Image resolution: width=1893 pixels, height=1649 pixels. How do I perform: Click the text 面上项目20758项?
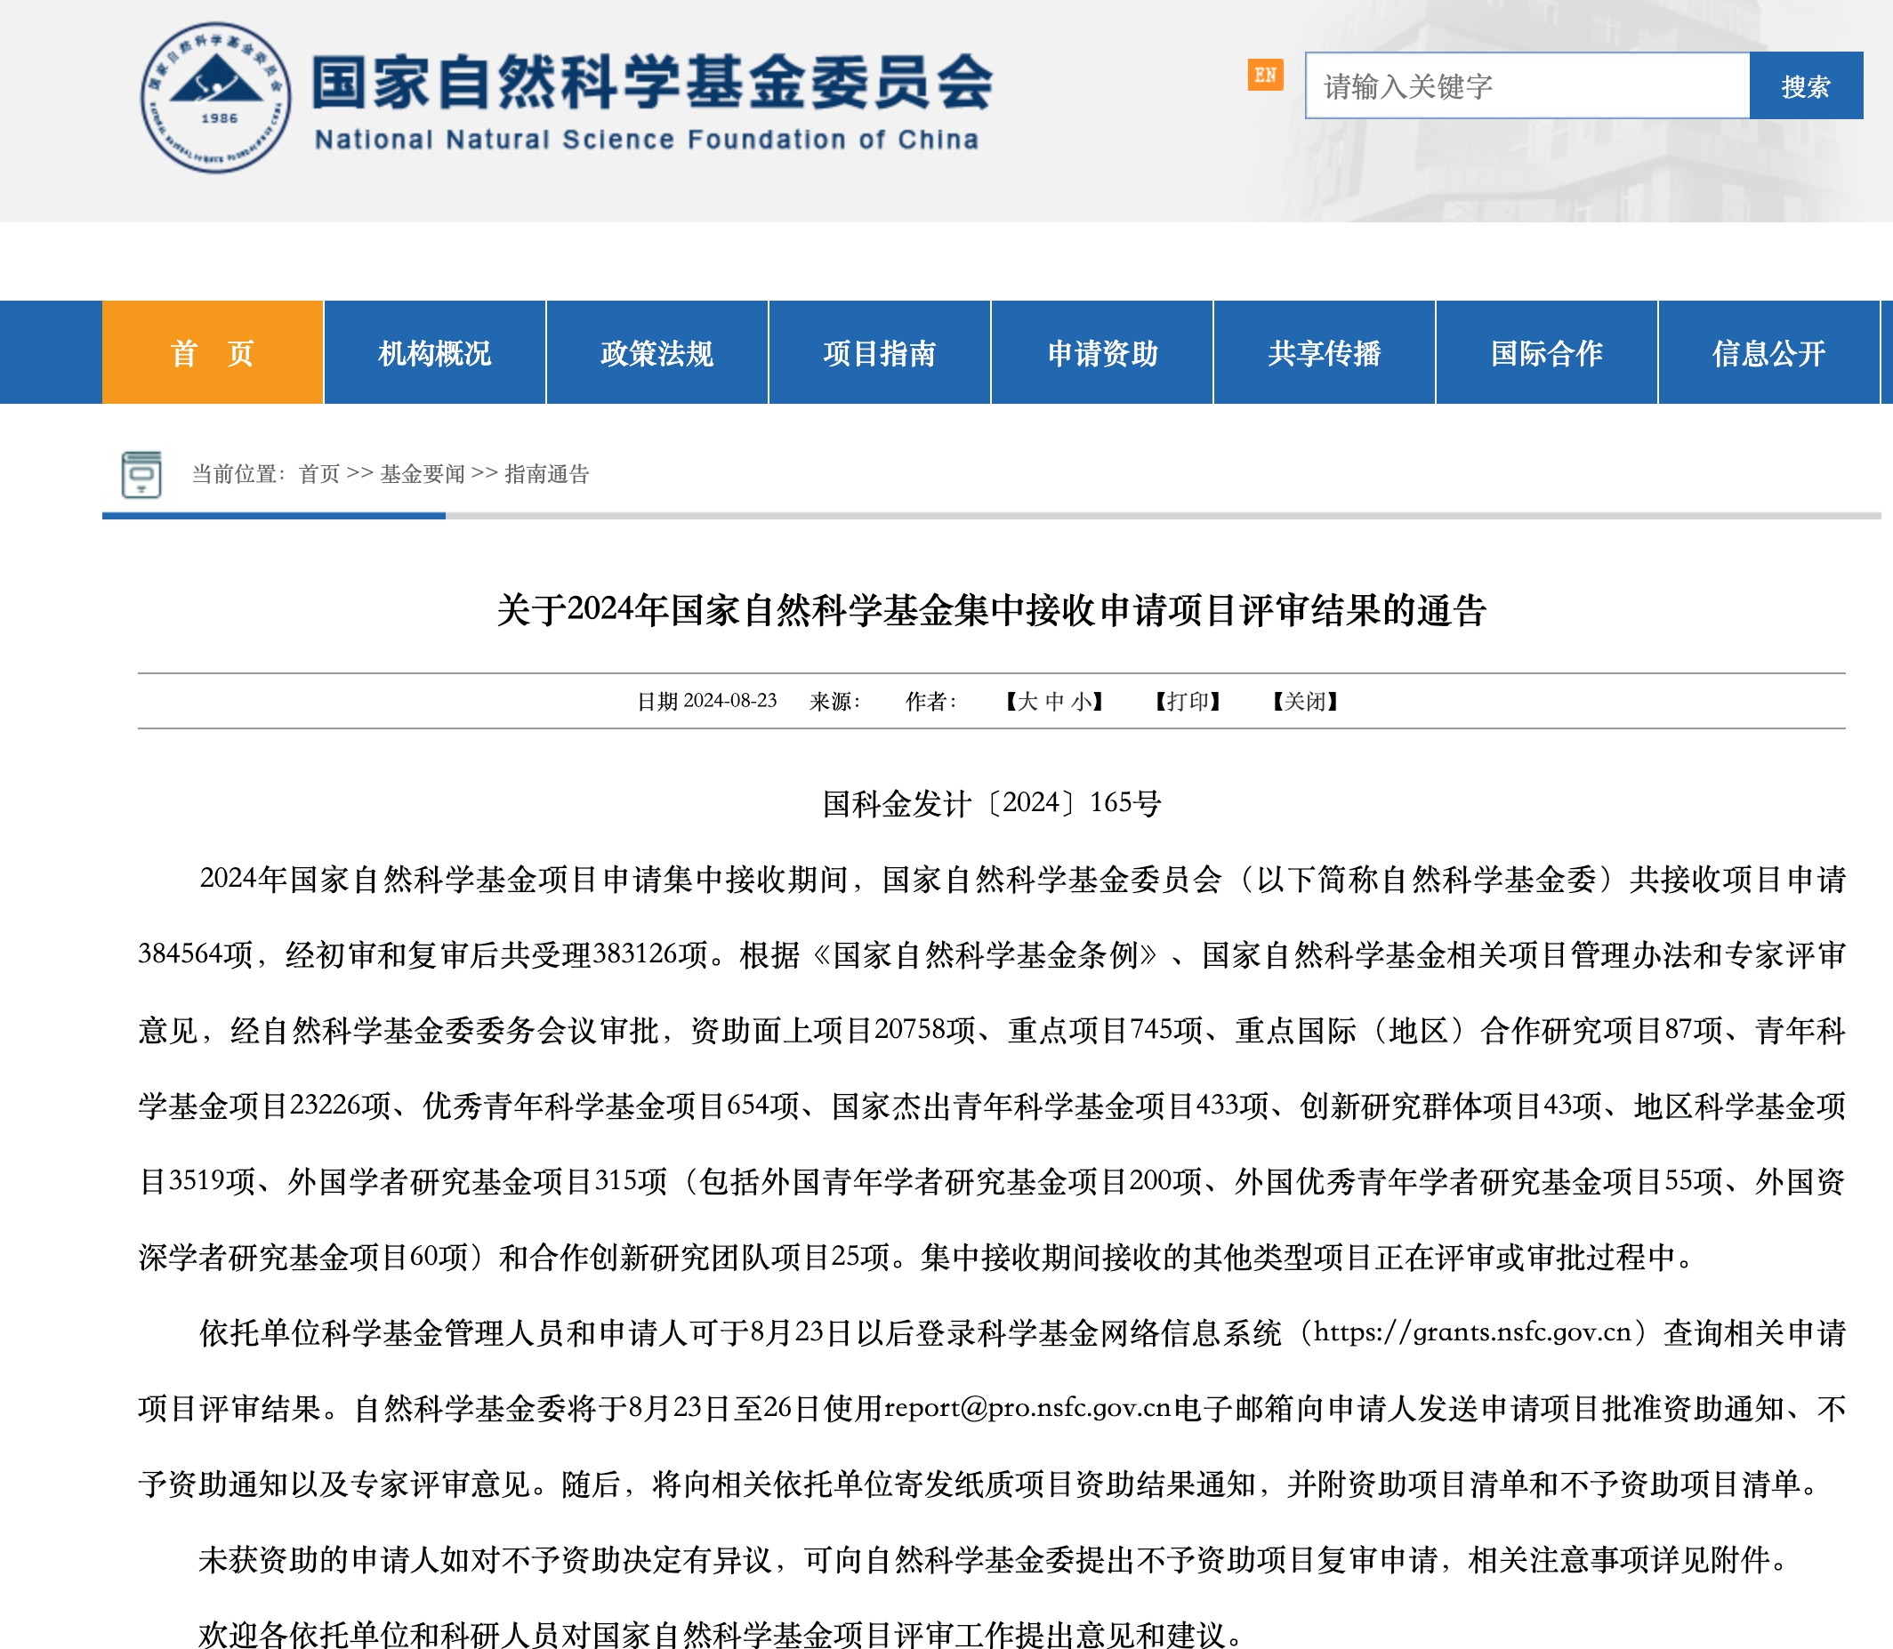click(865, 1030)
